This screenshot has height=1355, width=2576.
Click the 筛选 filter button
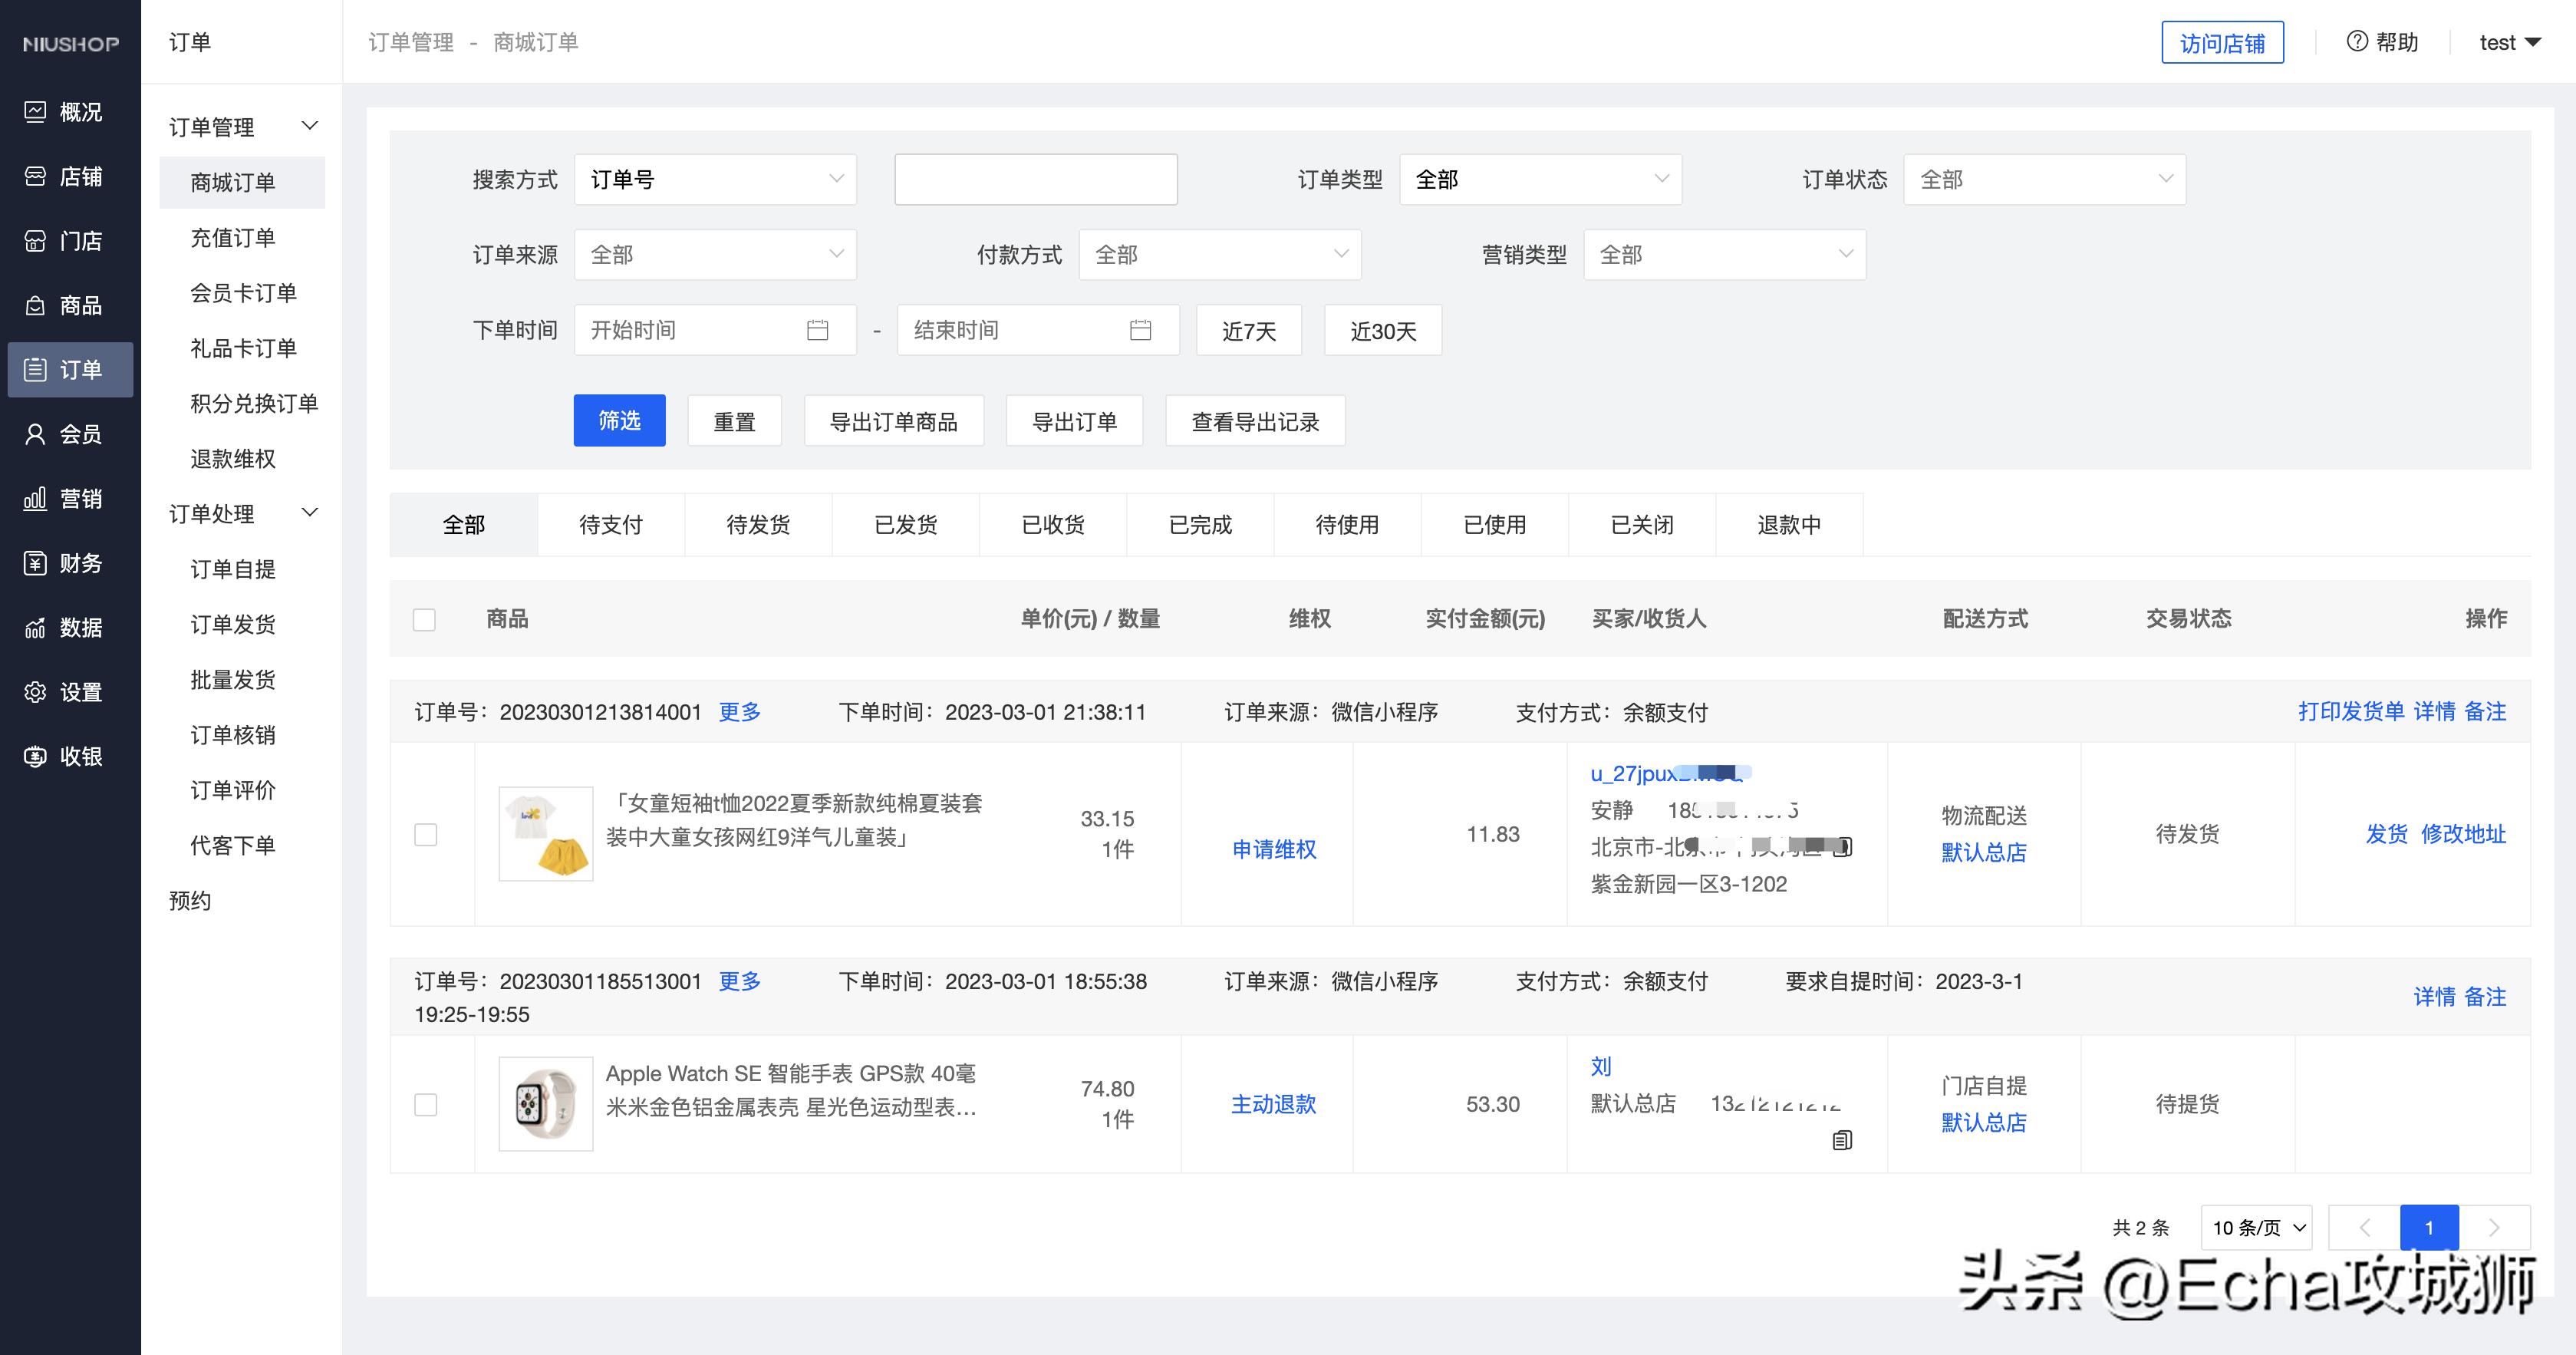619,420
